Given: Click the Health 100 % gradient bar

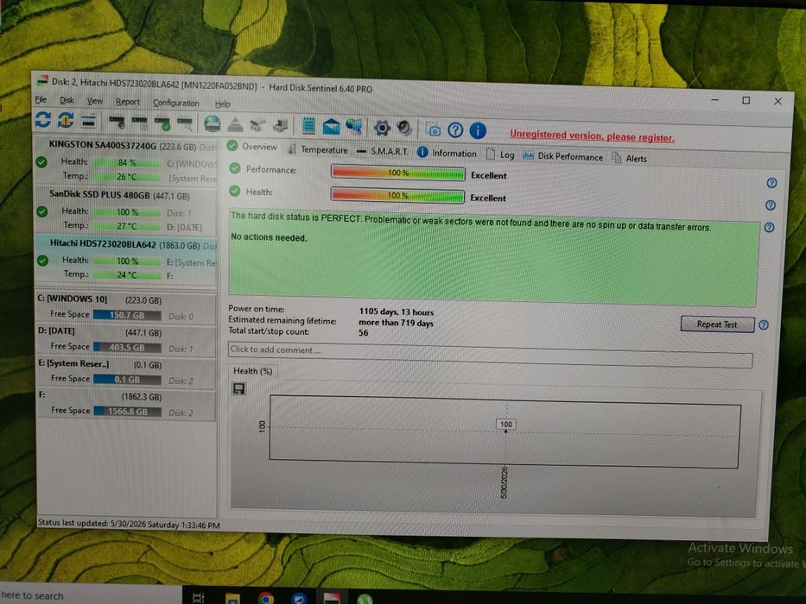Looking at the screenshot, I should (397, 196).
